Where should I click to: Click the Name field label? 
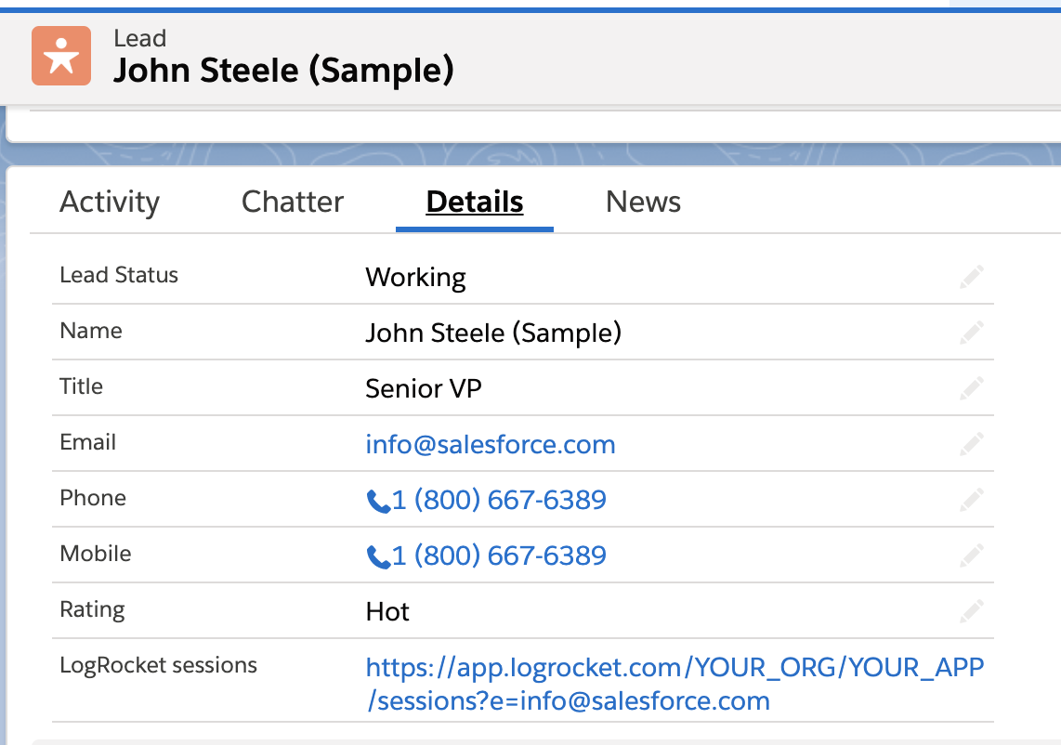point(91,331)
